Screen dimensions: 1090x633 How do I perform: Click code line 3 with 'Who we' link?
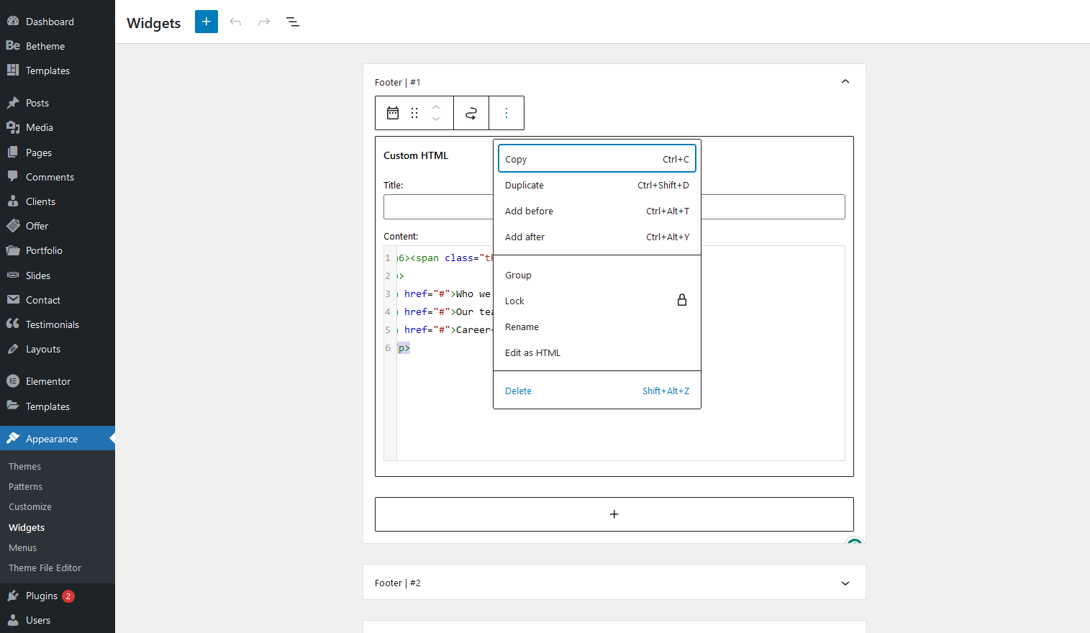click(x=444, y=293)
